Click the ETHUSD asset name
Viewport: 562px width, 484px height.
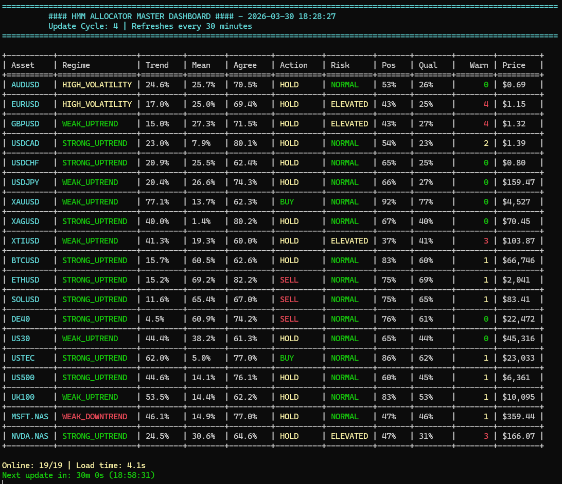coord(25,280)
